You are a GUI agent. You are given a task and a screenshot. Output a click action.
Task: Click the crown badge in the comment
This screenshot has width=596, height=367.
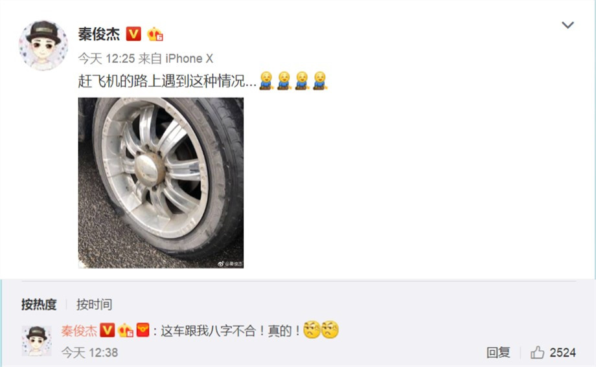126,331
